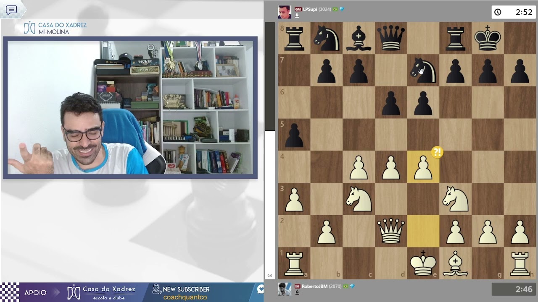Image resolution: width=538 pixels, height=302 pixels.
Task: Click the 0.6 evaluation score label
Action: (x=270, y=276)
